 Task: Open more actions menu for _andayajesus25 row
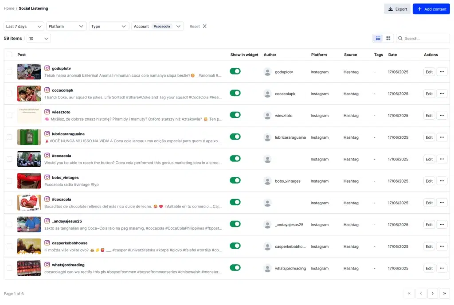pyautogui.click(x=442, y=225)
